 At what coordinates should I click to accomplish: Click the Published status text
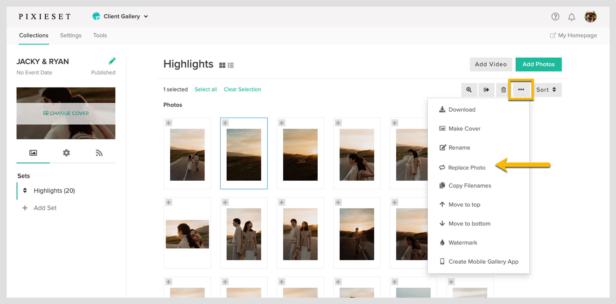103,73
